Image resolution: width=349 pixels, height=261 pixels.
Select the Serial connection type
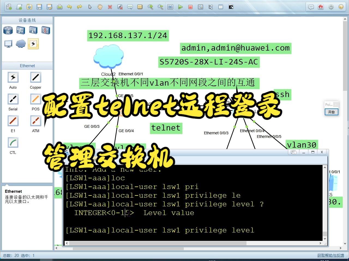[x=13, y=99]
